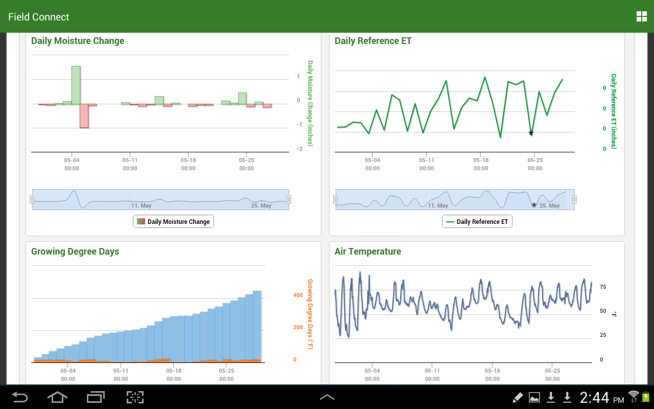Expand the bottom panel up-chevron
The width and height of the screenshot is (654, 409).
point(327,397)
